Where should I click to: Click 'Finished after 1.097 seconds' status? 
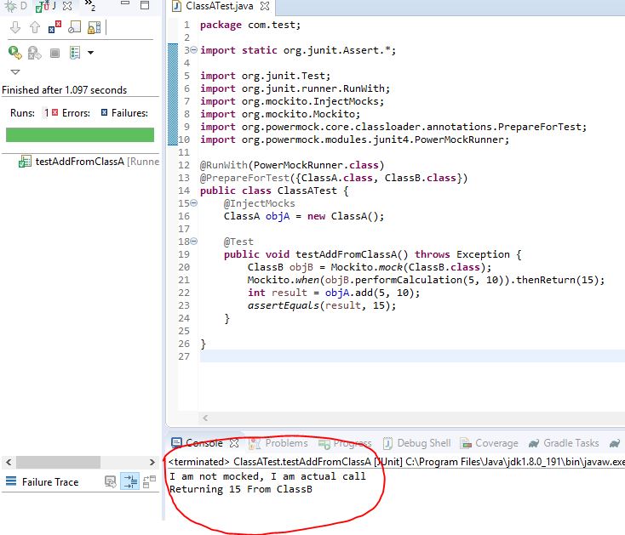pyautogui.click(x=64, y=90)
